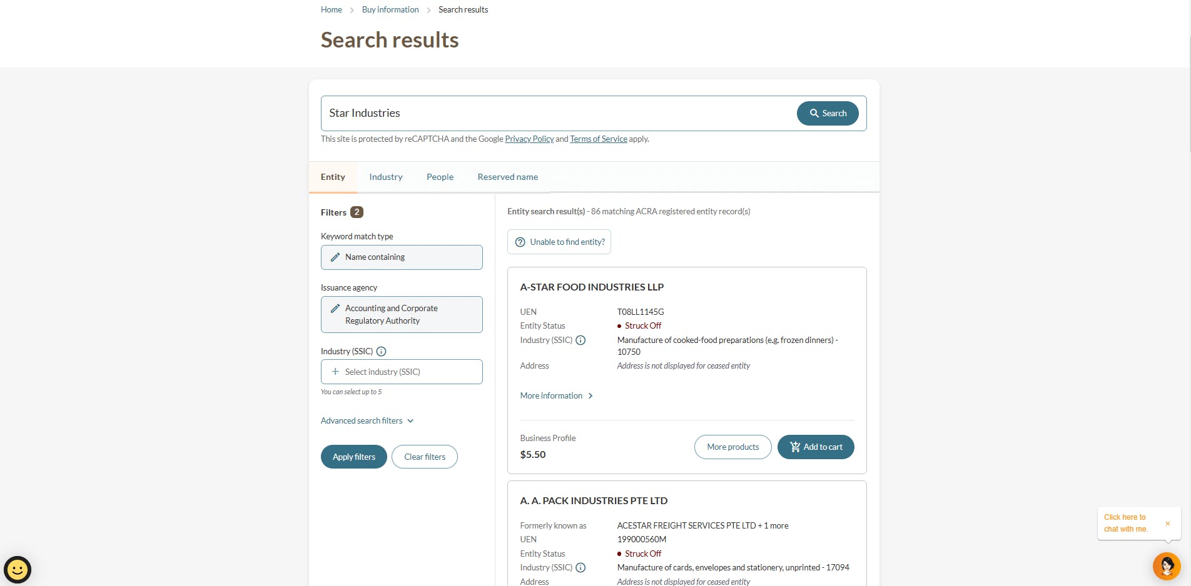Dismiss the chat invitation popup

click(x=1167, y=524)
